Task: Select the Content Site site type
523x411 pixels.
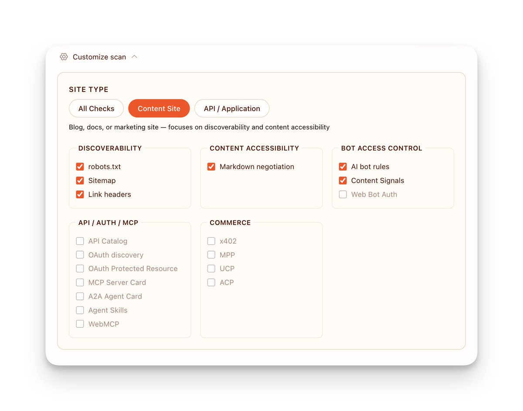Action: [159, 109]
